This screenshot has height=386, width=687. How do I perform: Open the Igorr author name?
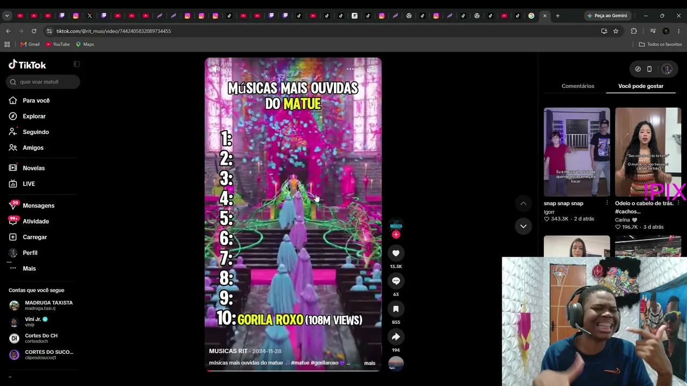click(549, 212)
